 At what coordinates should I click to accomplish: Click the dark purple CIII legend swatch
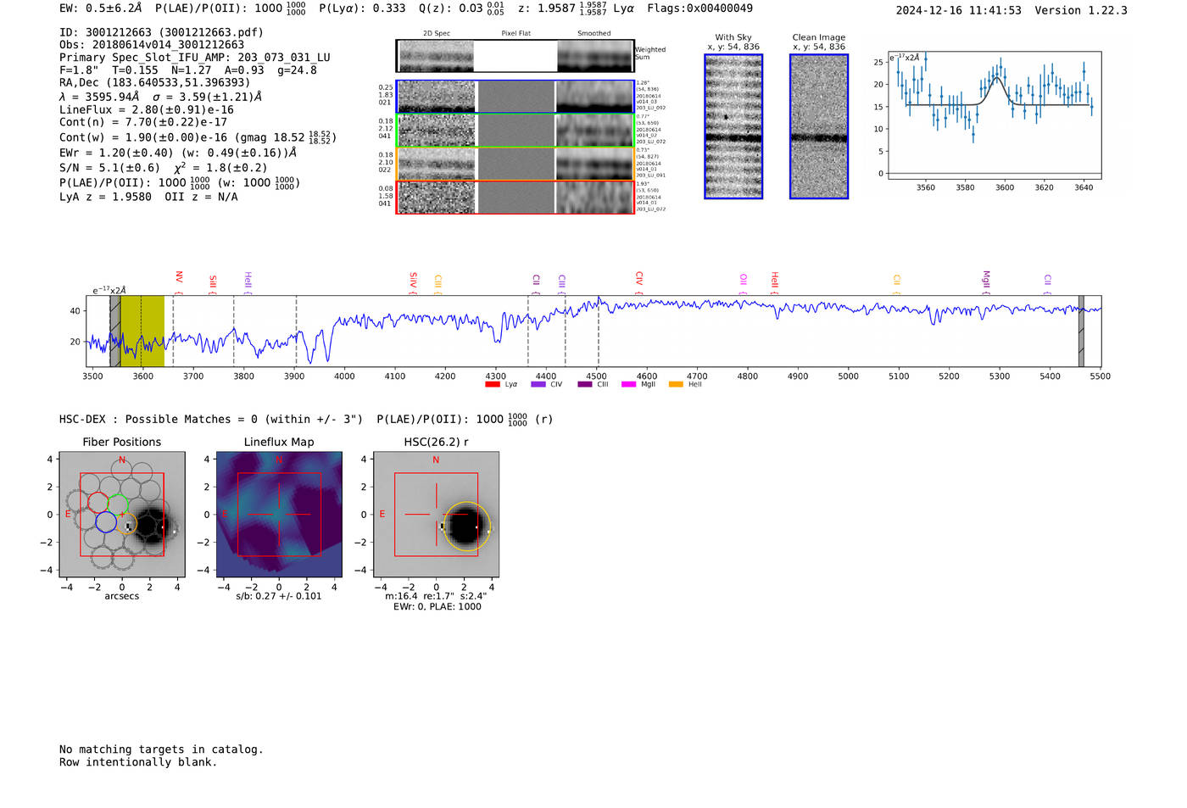pyautogui.click(x=584, y=385)
